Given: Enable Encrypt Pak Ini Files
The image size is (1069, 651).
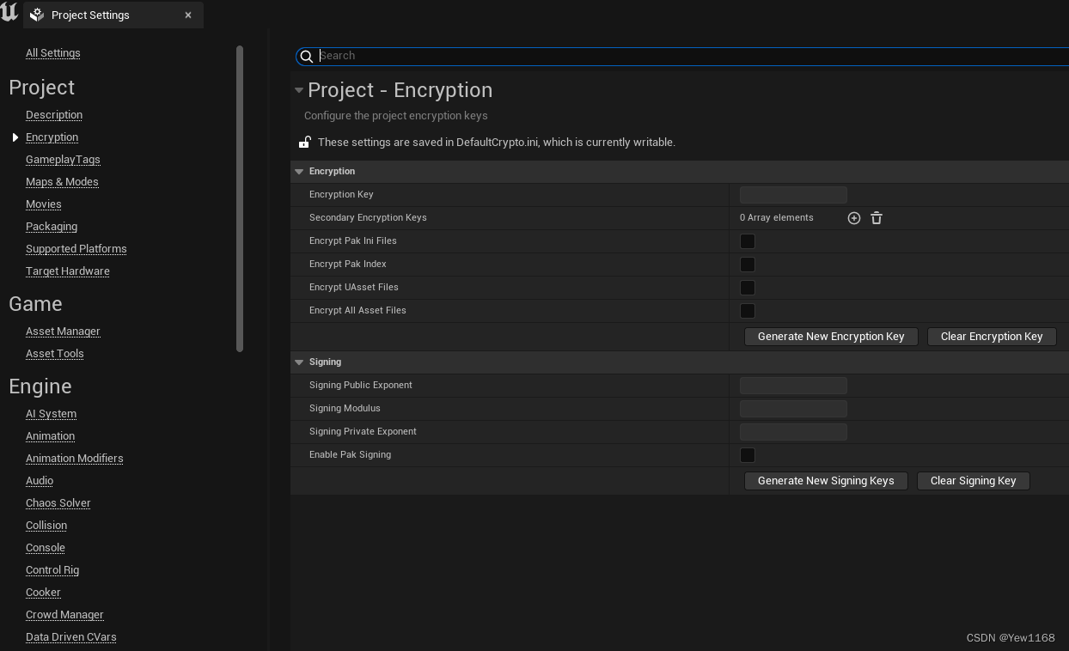Looking at the screenshot, I should point(748,241).
